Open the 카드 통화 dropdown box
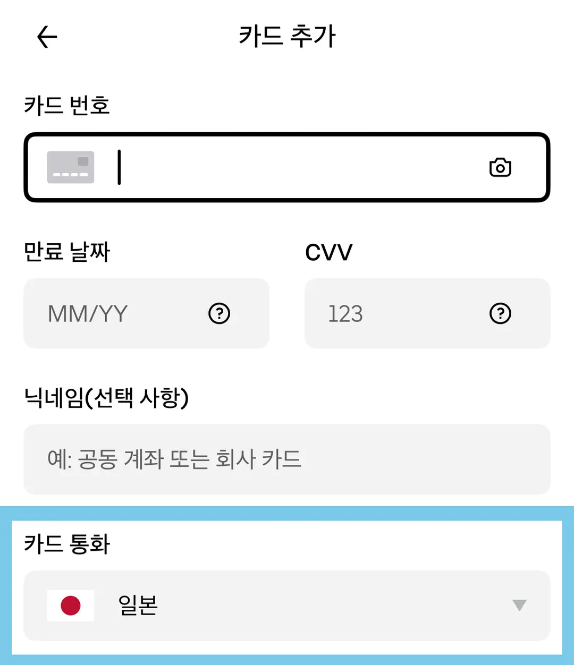The height and width of the screenshot is (665, 574). pyautogui.click(x=287, y=606)
